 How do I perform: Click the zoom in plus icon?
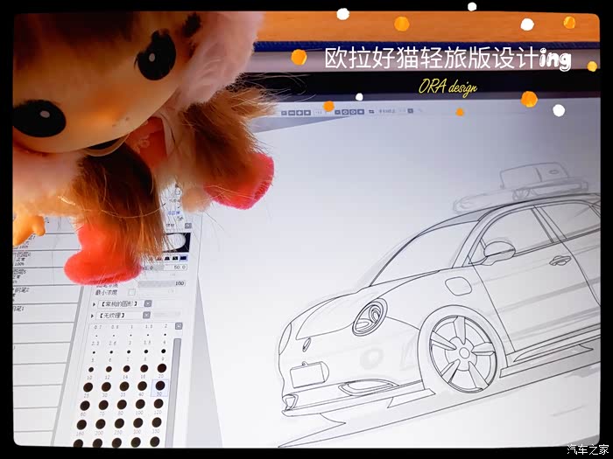(299, 113)
